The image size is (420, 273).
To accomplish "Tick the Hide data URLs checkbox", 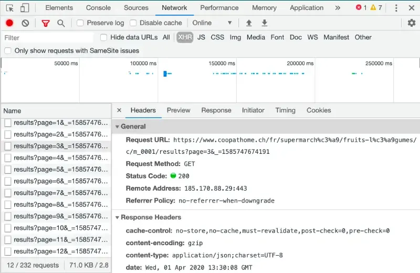I will tap(103, 37).
